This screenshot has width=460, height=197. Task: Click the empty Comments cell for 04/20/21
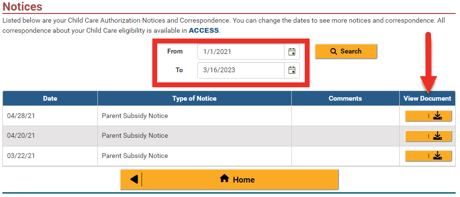345,136
